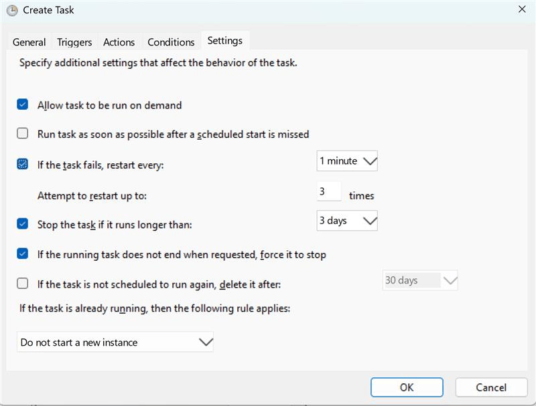Toggle the restart-if-task-fails checkbox
Viewport: 536px width, 406px height.
pos(23,165)
